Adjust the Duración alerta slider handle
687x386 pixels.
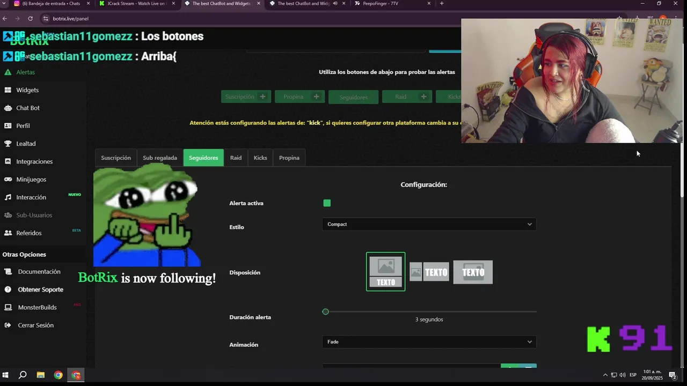click(325, 311)
